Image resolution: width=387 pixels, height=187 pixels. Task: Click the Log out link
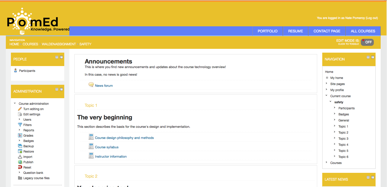[372, 18]
